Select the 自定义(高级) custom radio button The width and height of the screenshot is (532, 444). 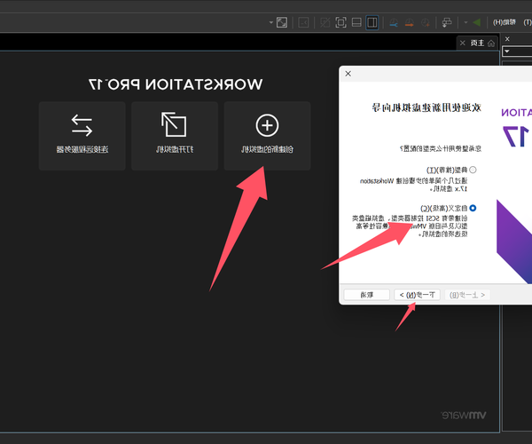[473, 208]
